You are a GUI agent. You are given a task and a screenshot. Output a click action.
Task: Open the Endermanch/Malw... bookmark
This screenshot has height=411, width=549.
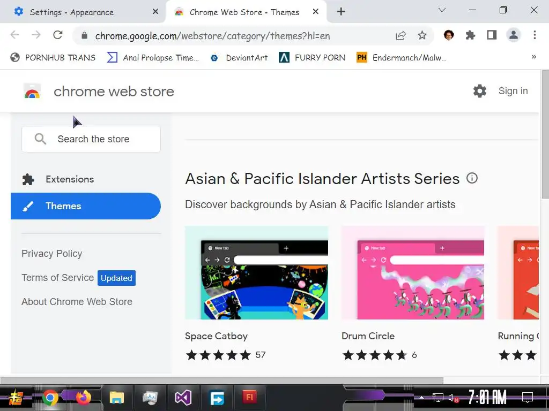point(401,58)
